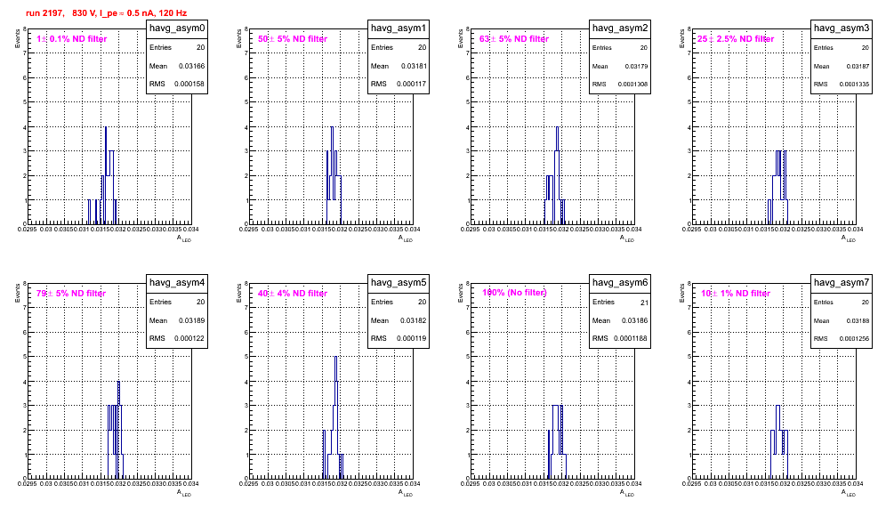The height and width of the screenshot is (509, 886).
Task: Click RMS value 0.0001256 in havg_asym7
Action: 854,338
